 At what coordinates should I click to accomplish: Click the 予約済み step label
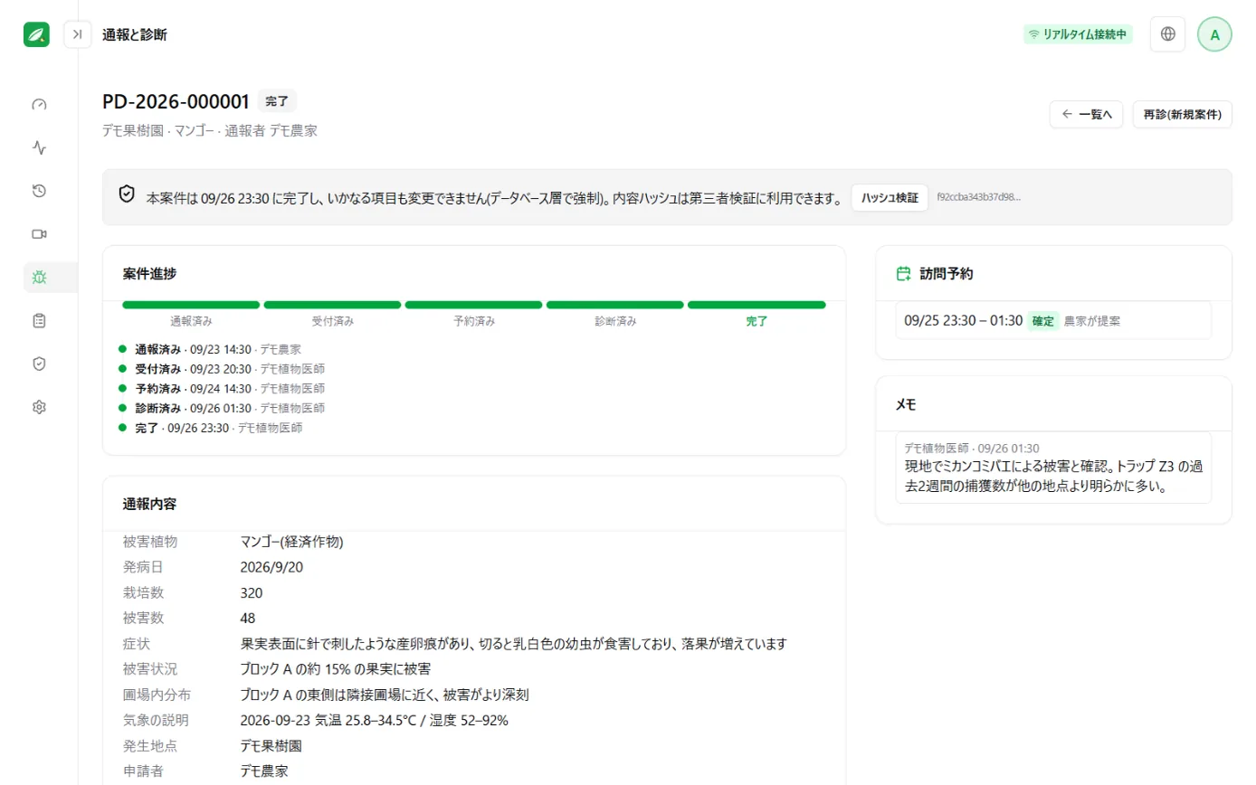click(x=473, y=321)
